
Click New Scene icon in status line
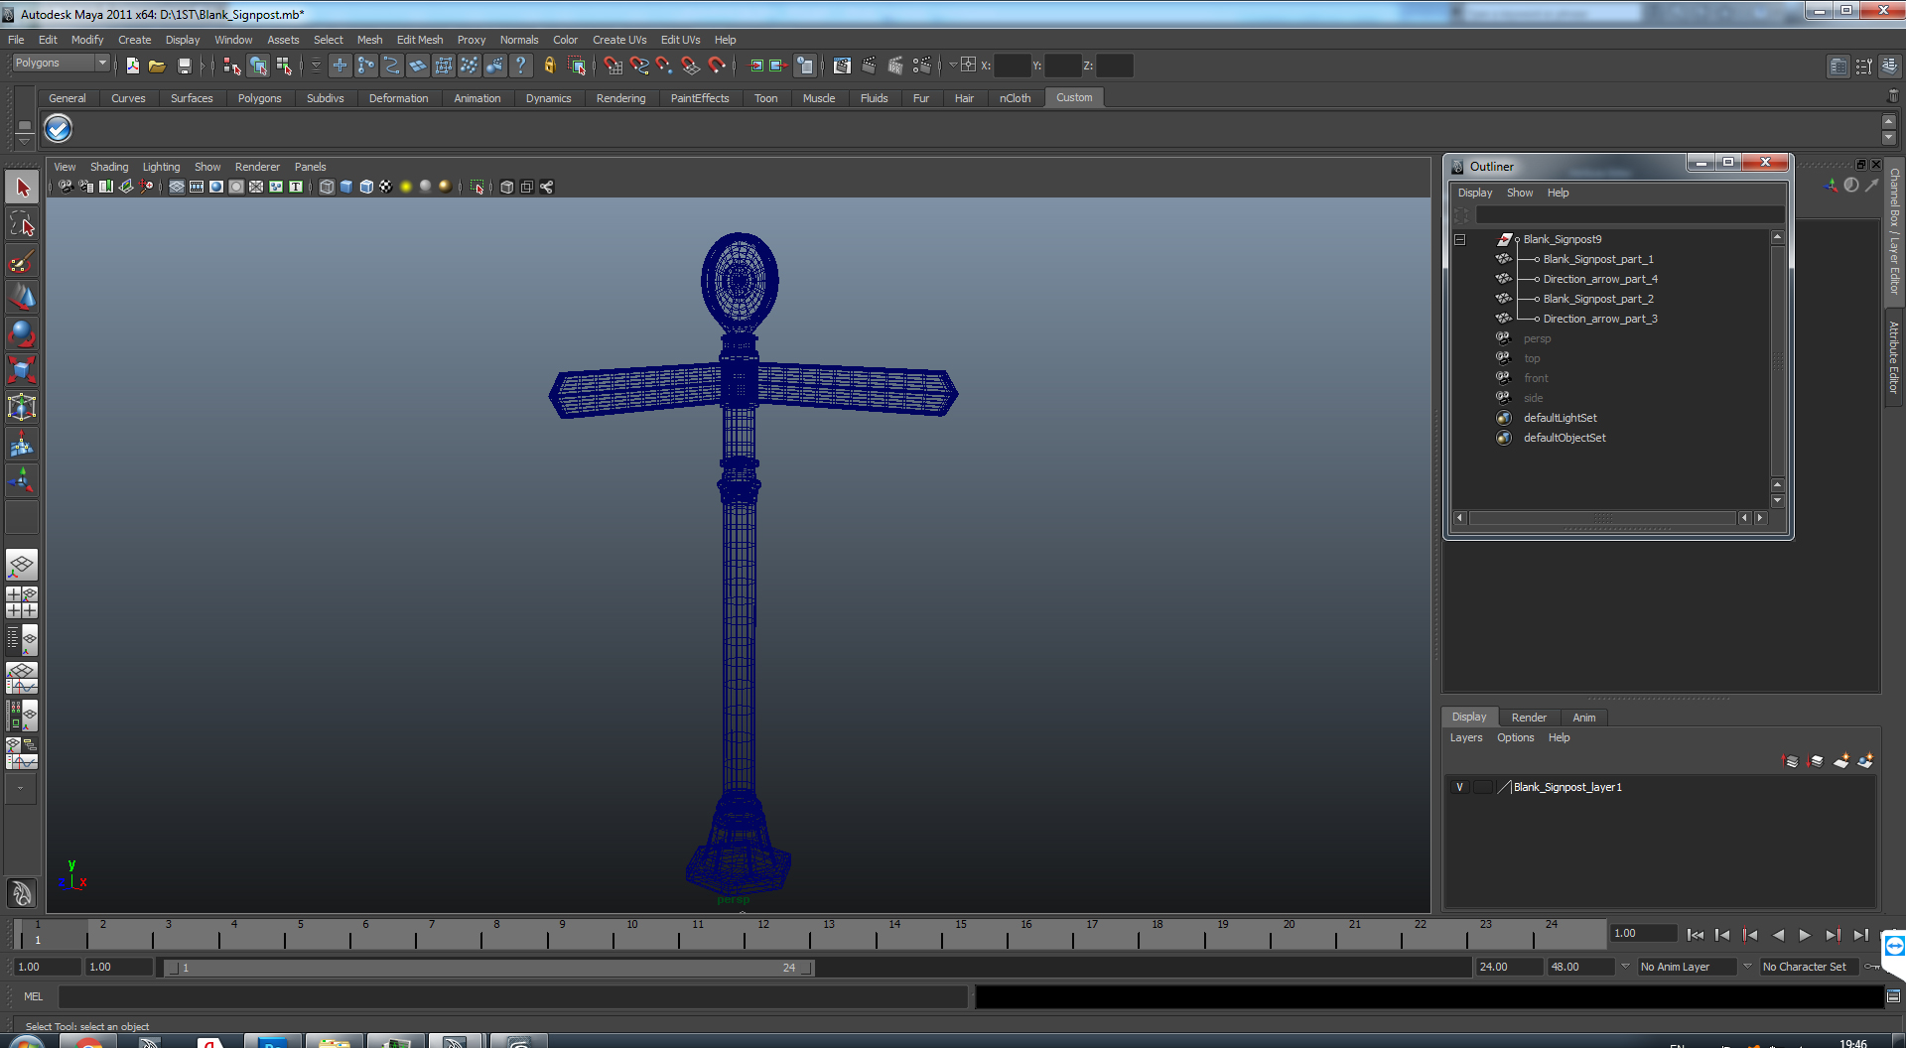[x=132, y=65]
